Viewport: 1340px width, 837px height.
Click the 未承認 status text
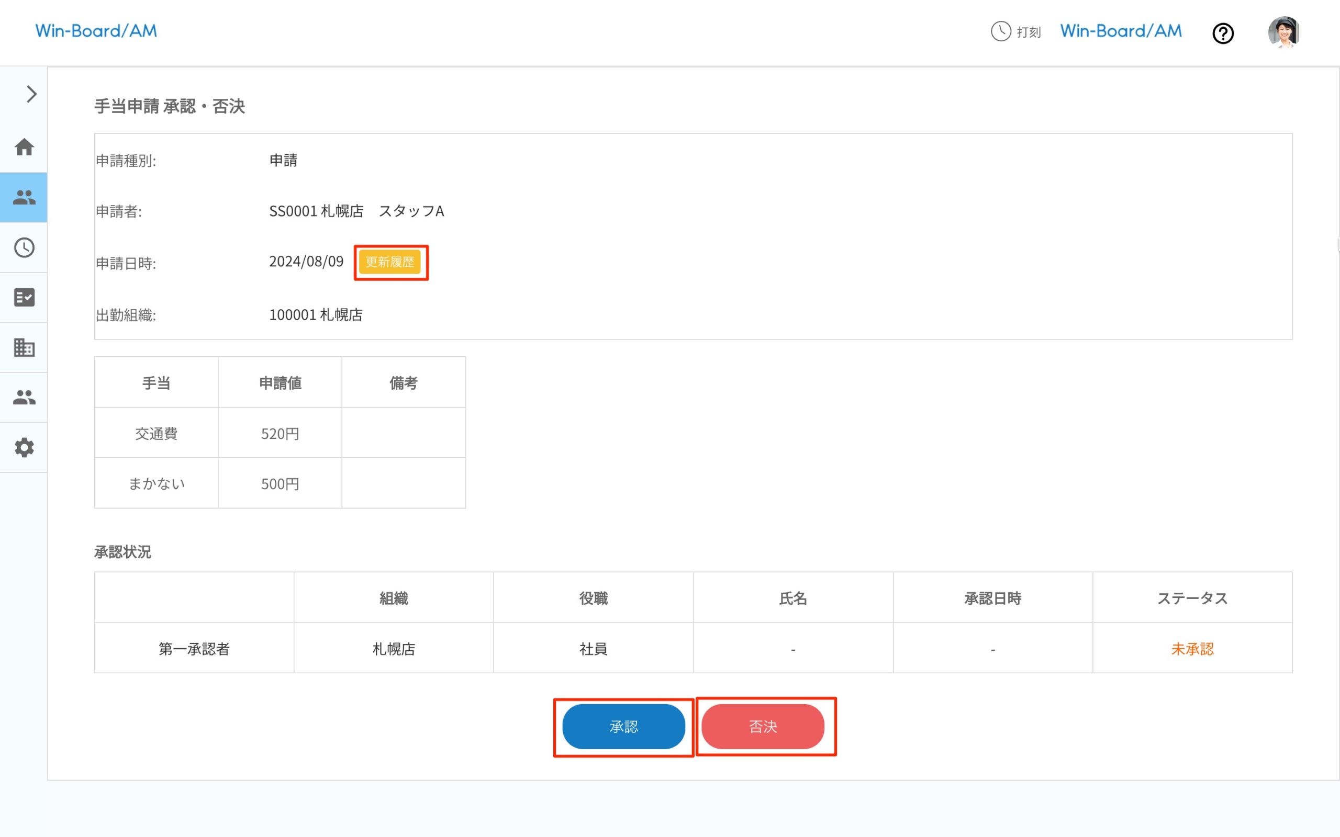[x=1192, y=649]
